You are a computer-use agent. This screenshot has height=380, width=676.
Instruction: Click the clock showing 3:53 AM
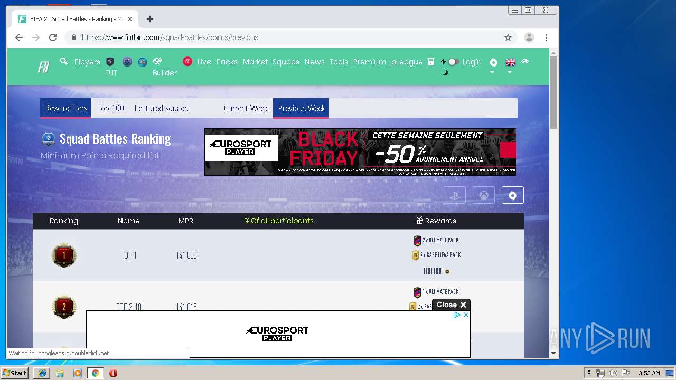pos(649,373)
